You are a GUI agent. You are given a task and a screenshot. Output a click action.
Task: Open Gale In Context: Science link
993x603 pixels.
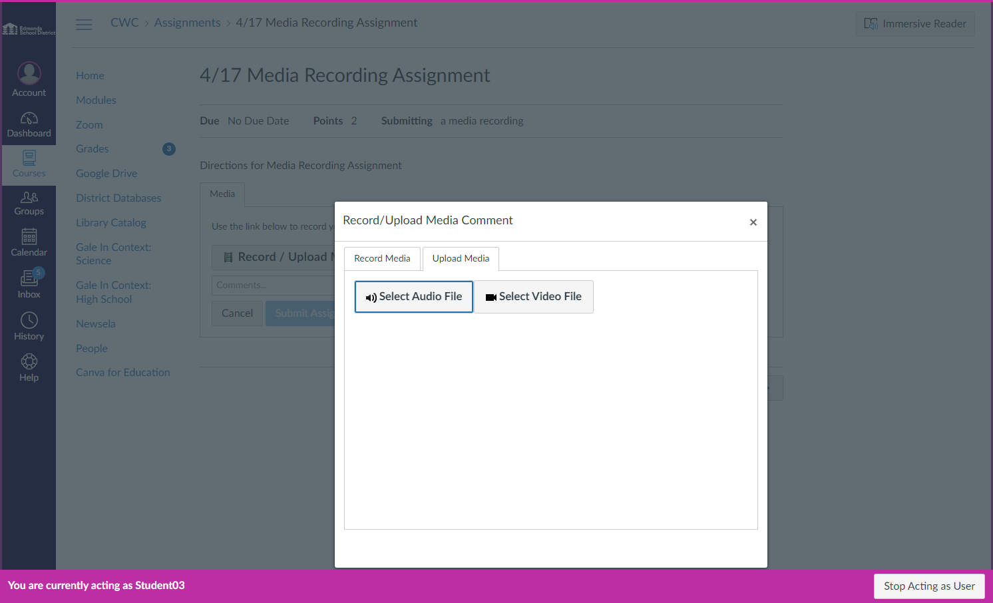point(113,254)
